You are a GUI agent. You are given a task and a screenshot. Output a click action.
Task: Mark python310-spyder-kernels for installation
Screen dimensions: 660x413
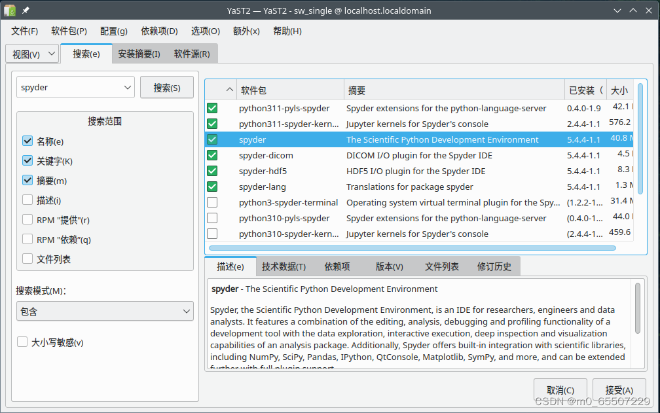coord(212,234)
